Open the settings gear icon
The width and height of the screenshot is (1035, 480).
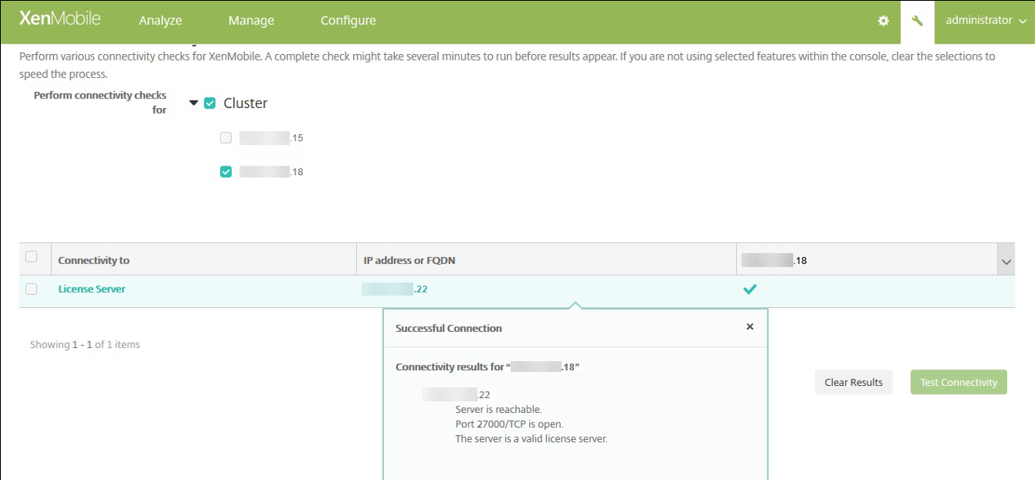[884, 21]
